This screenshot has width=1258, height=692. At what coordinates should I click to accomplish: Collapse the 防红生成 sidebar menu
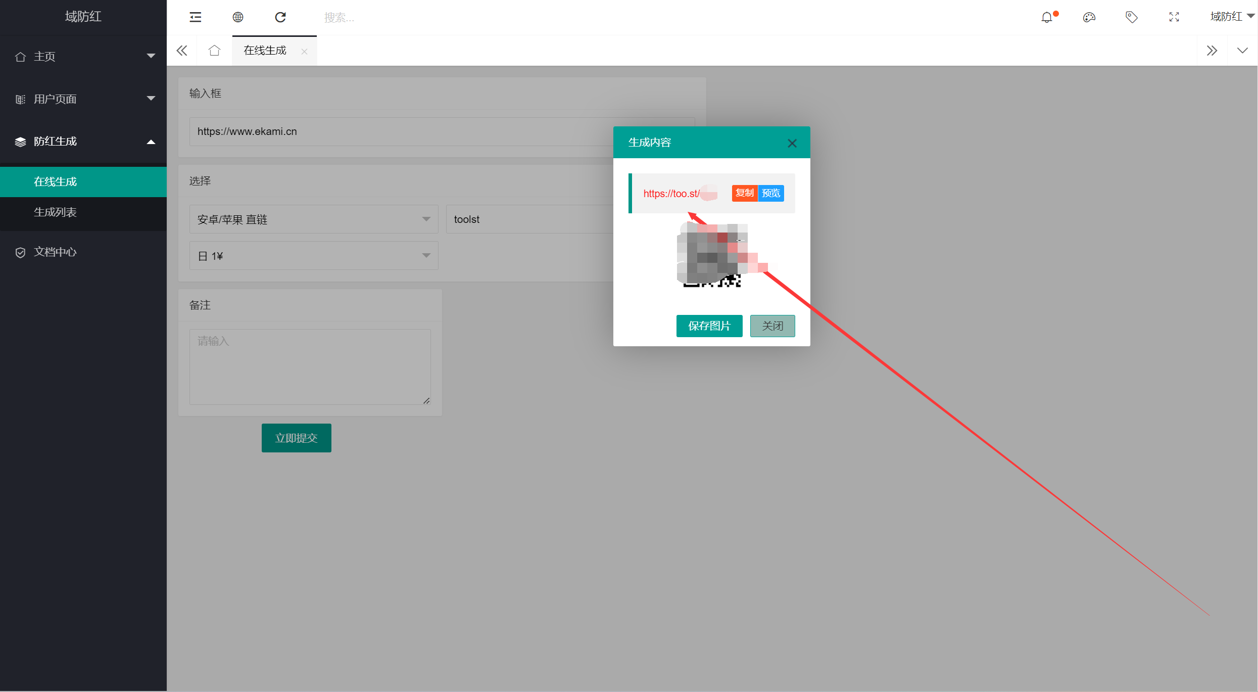pos(83,141)
